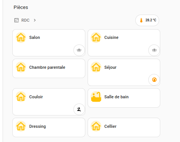Open the RDC floor heading

[x=25, y=20]
